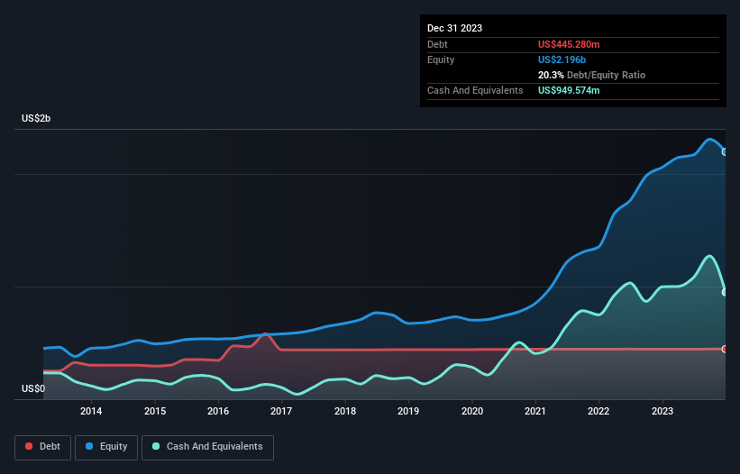This screenshot has width=740, height=474.
Task: Click the 2022 x-axis label
Action: point(598,411)
